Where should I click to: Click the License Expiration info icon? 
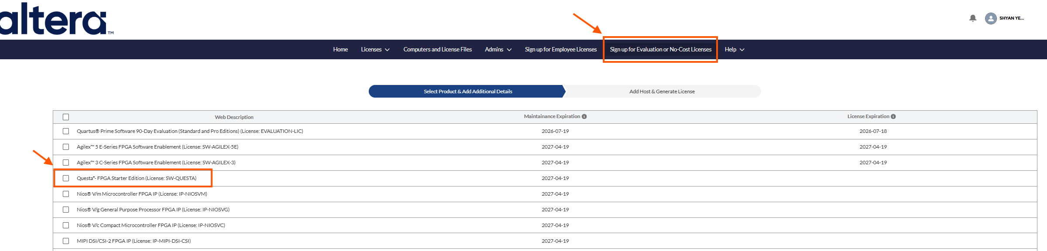[x=893, y=116]
